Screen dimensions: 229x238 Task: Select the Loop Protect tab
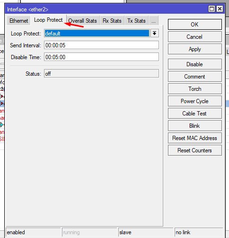(x=48, y=20)
